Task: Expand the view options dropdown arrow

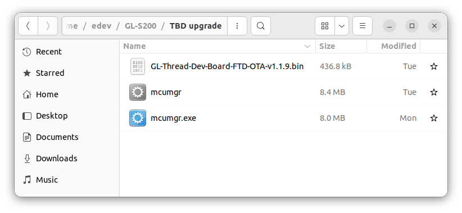Action: pyautogui.click(x=342, y=26)
